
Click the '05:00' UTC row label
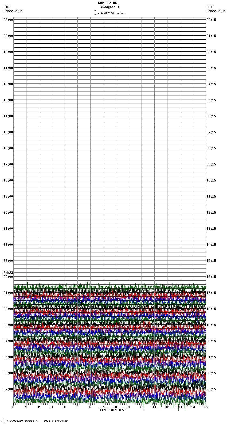pos(8,357)
